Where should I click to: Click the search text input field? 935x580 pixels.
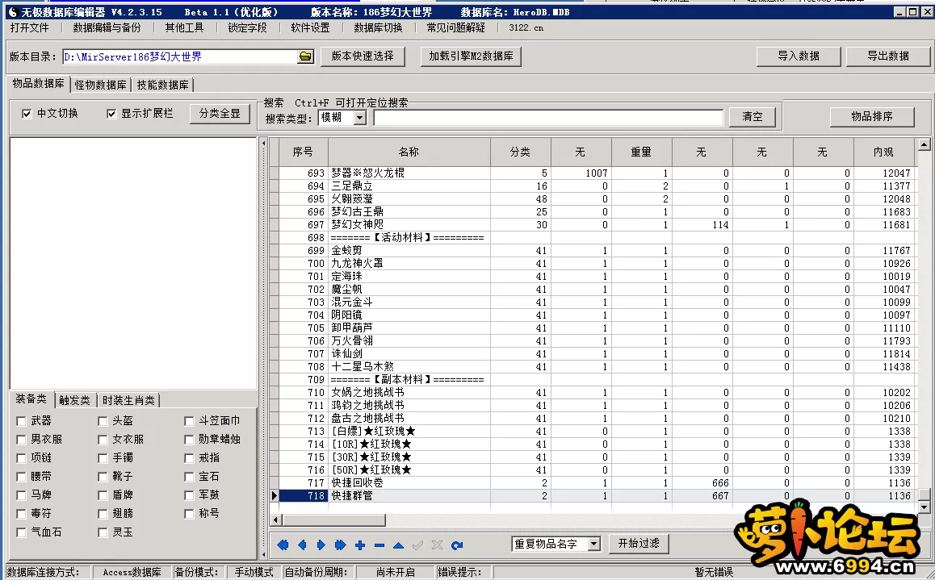pyautogui.click(x=548, y=117)
